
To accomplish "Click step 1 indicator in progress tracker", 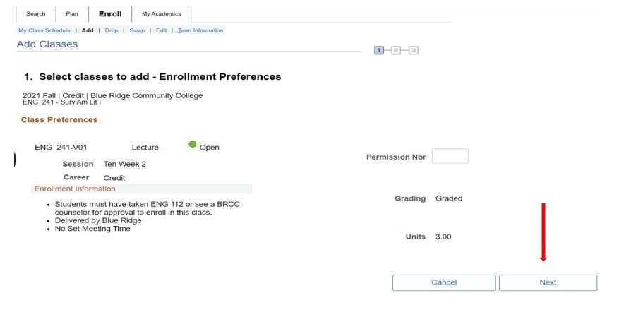I will click(x=379, y=50).
